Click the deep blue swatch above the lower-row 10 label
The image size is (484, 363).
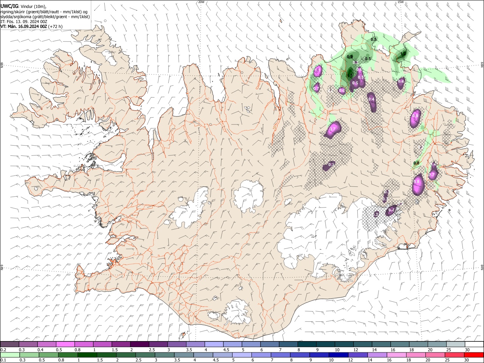[x=338, y=355]
